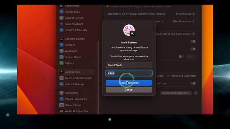The width and height of the screenshot is (230, 129).
Task: Open the Battery icon
Action: point(61,63)
